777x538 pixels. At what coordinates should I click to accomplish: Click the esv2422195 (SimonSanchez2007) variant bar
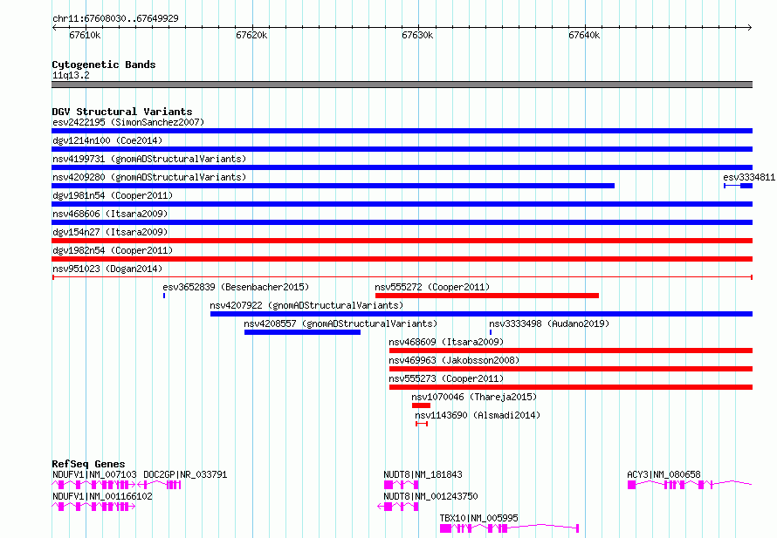[x=402, y=131]
